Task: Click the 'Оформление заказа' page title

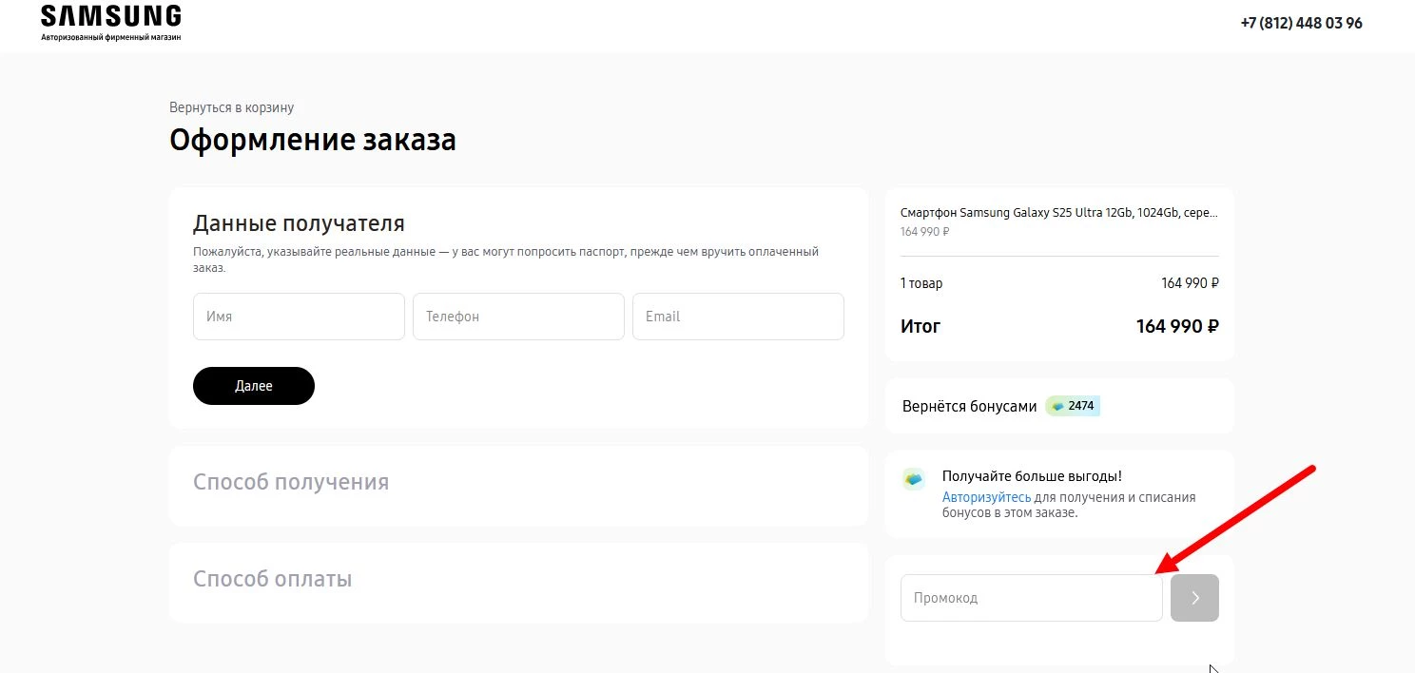Action: pyautogui.click(x=313, y=140)
